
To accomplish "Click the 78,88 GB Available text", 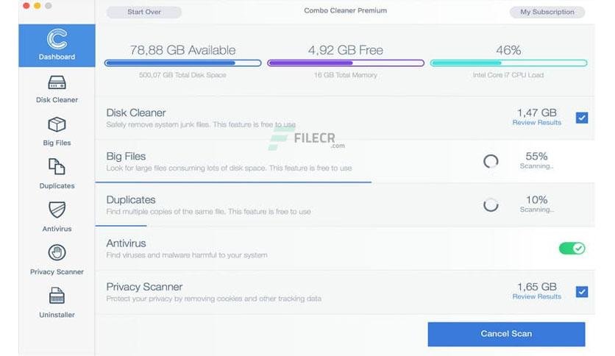I will (182, 50).
